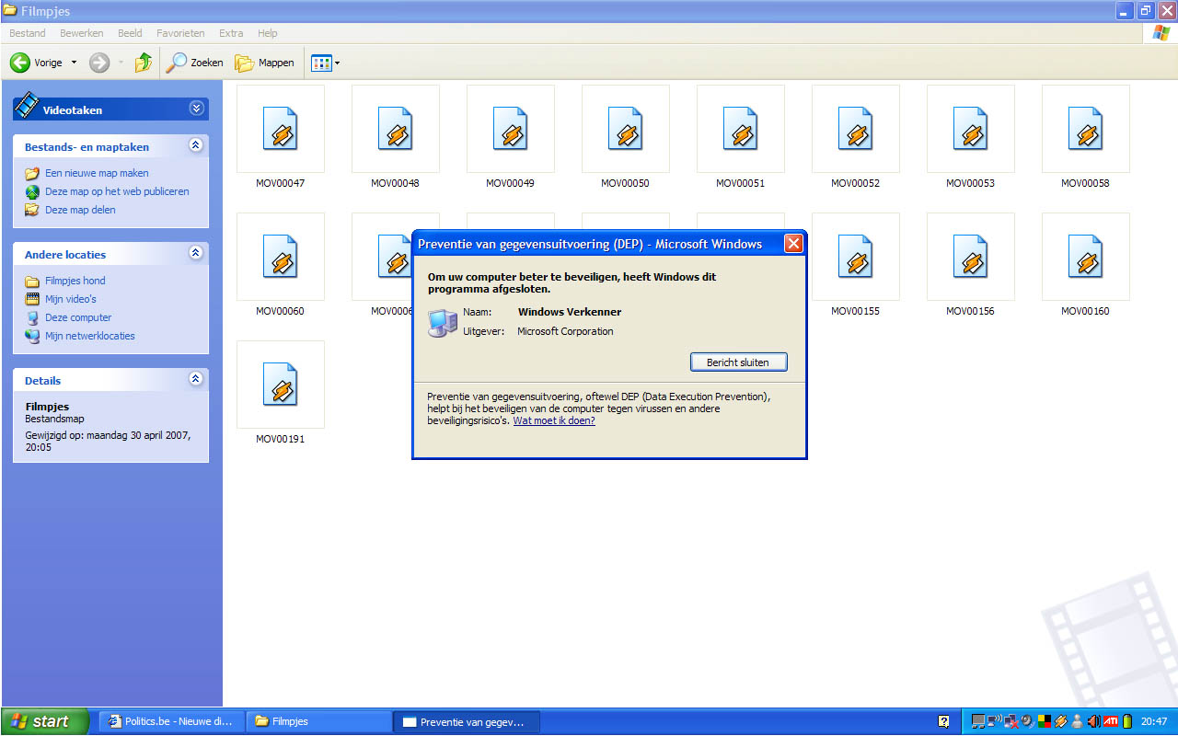Select the MOV00191 video file icon

tap(280, 385)
